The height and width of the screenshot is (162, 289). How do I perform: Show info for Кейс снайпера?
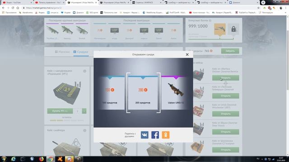(85, 130)
